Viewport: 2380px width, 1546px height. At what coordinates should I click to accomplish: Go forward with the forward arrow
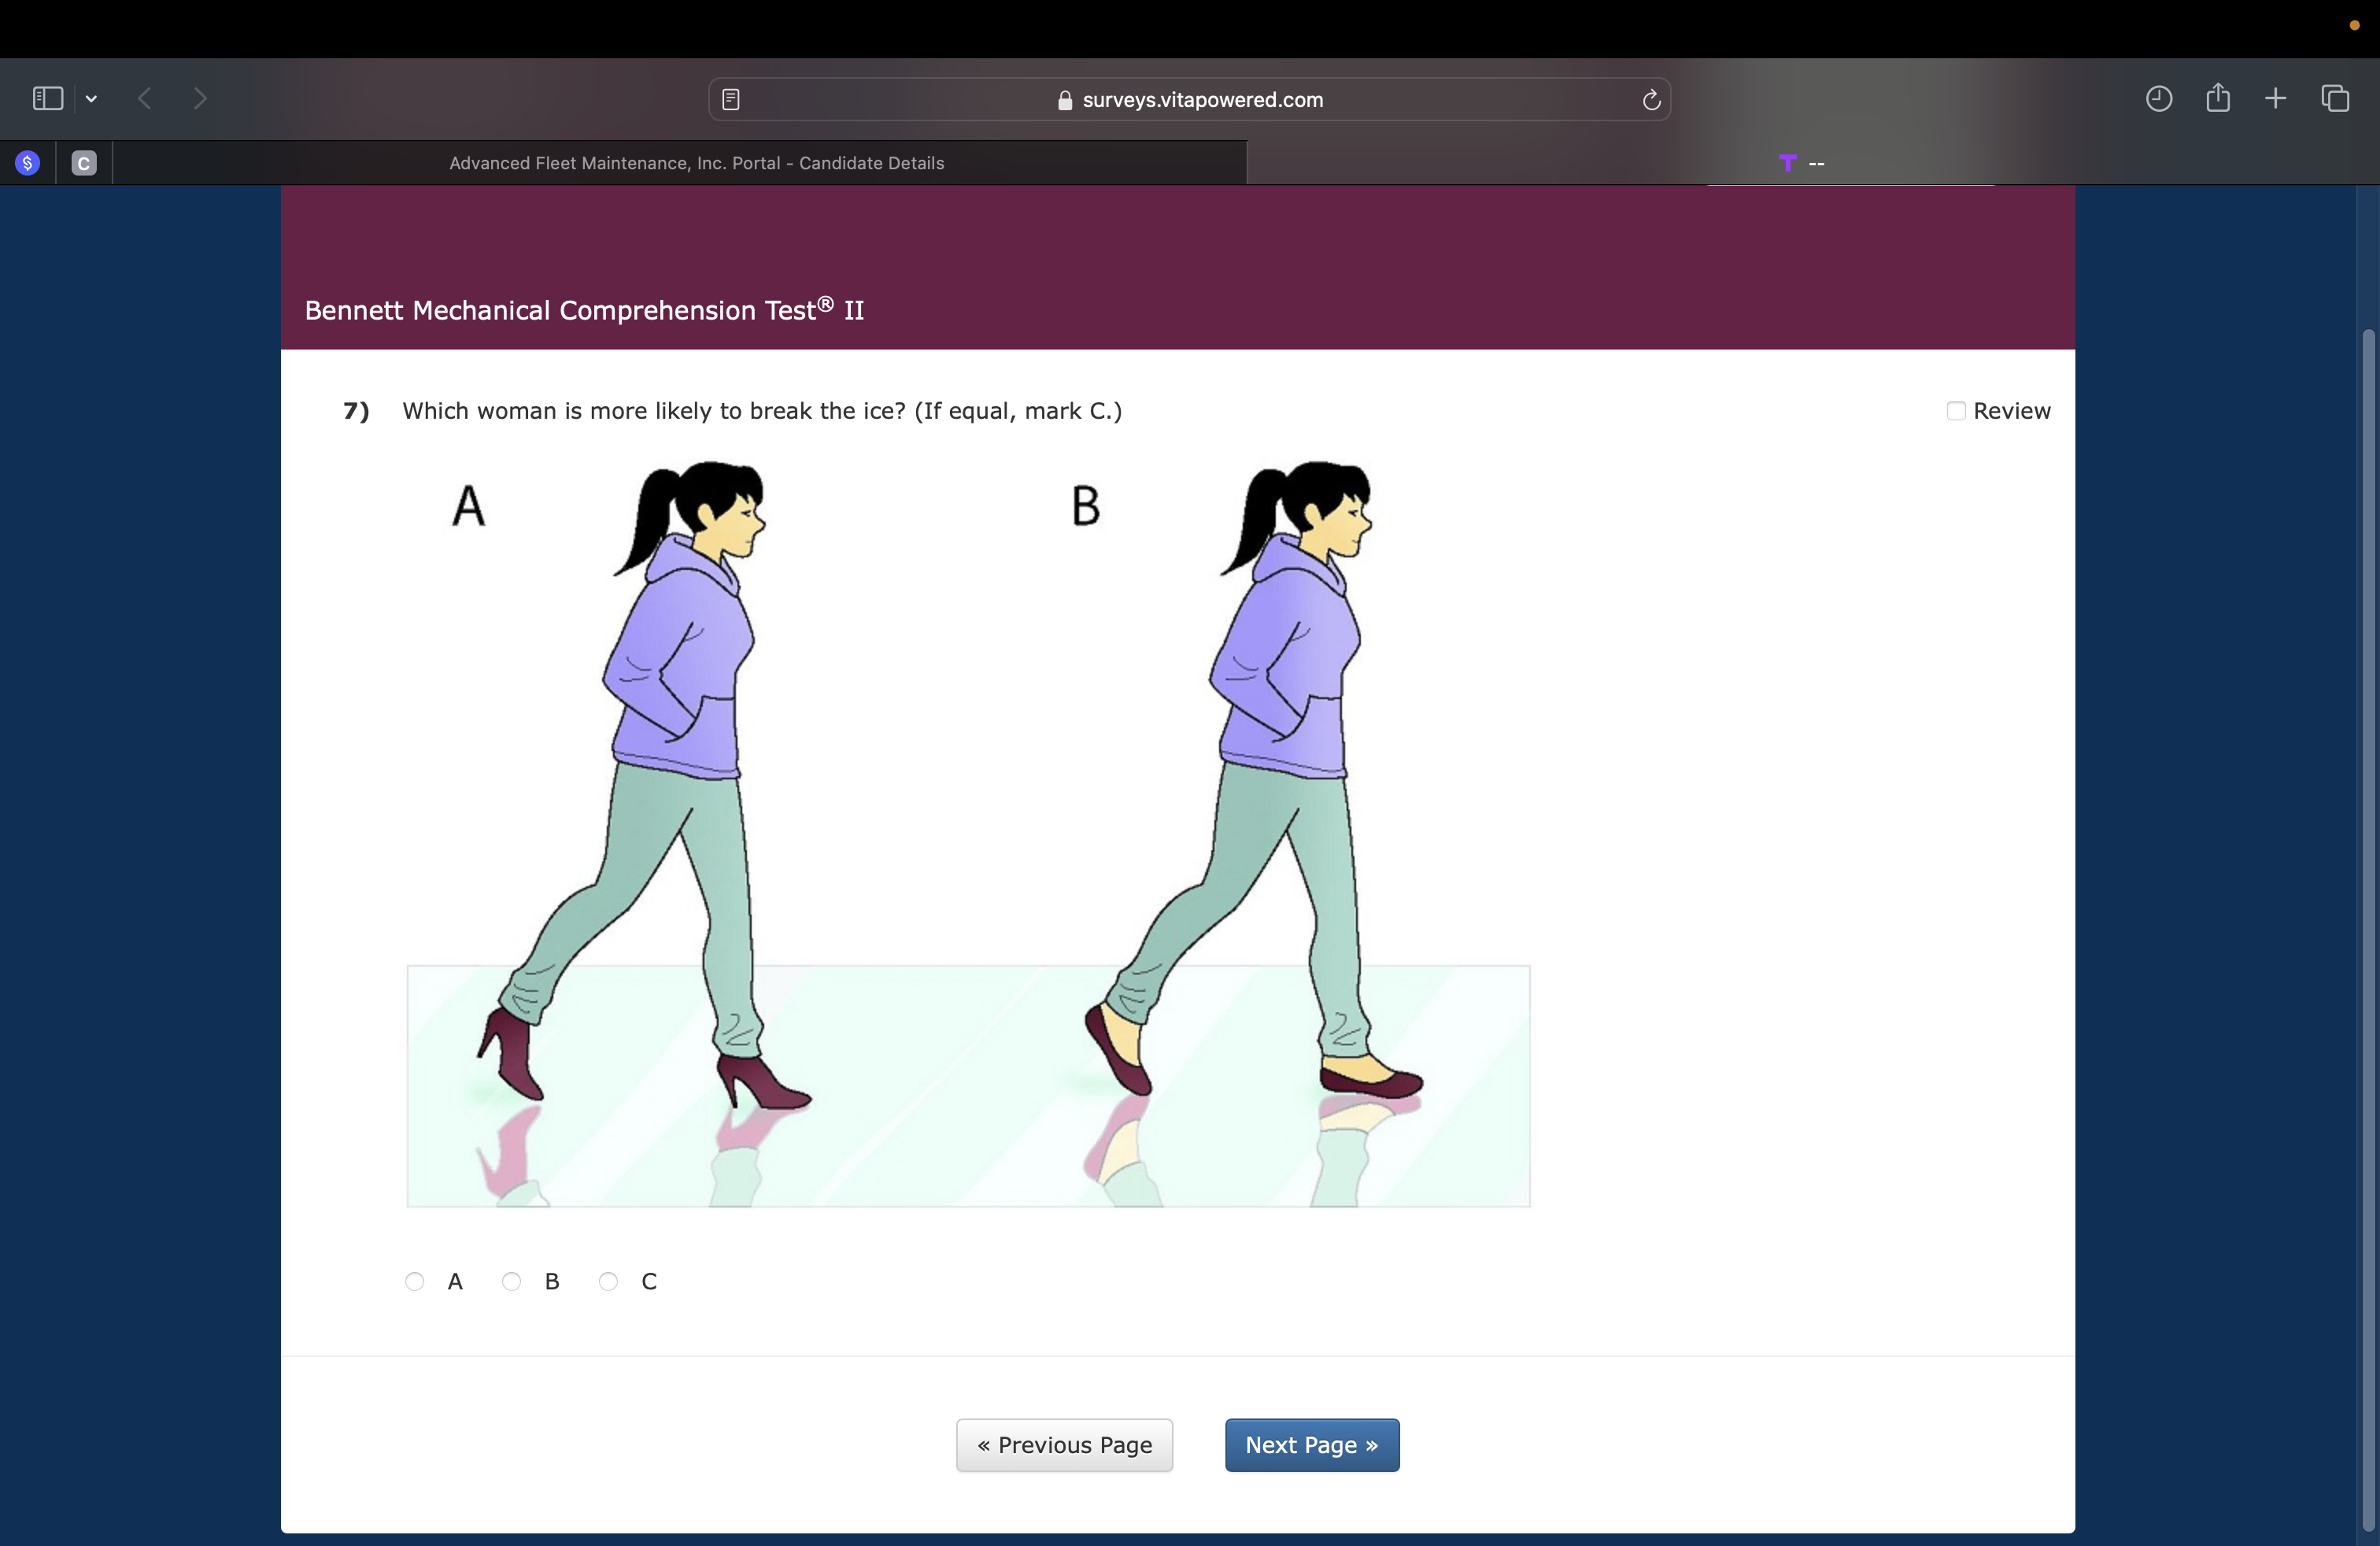(200, 98)
